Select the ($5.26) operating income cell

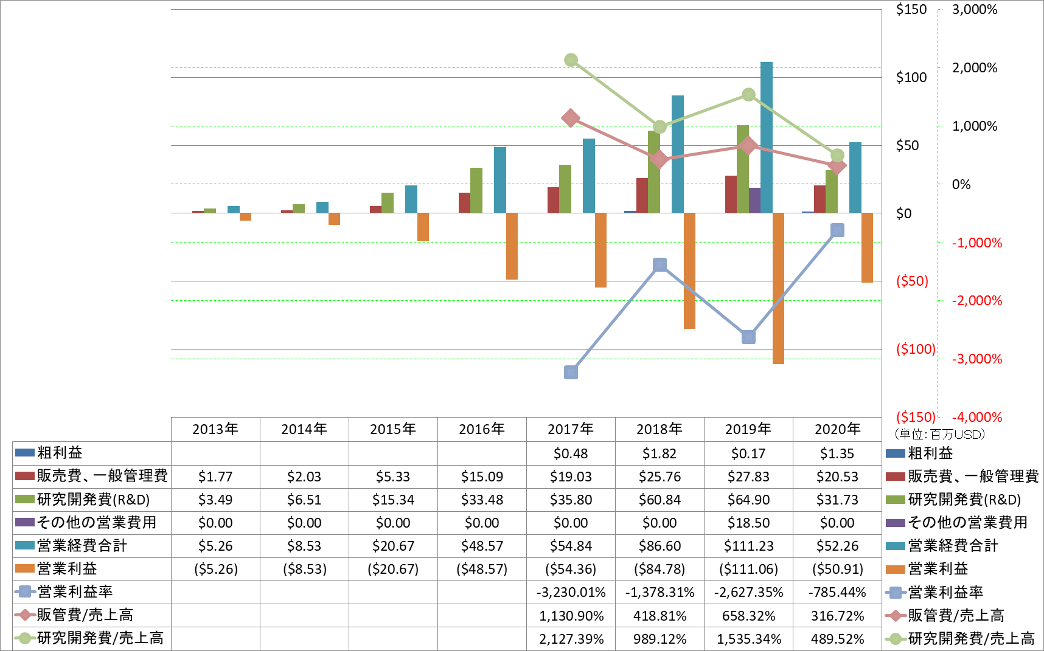tap(215, 569)
